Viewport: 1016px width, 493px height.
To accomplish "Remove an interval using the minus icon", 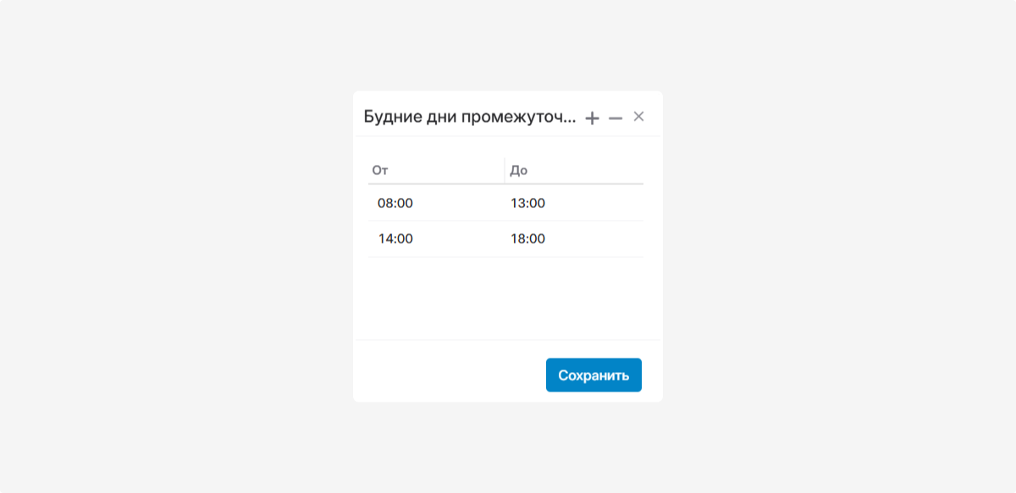I will click(x=616, y=118).
